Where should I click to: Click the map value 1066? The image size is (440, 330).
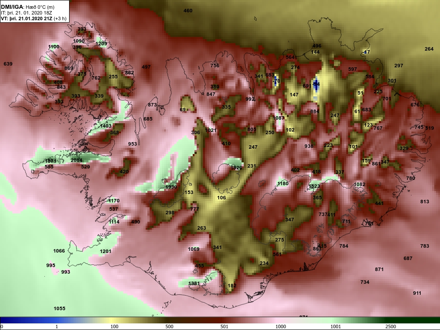click(x=59, y=251)
